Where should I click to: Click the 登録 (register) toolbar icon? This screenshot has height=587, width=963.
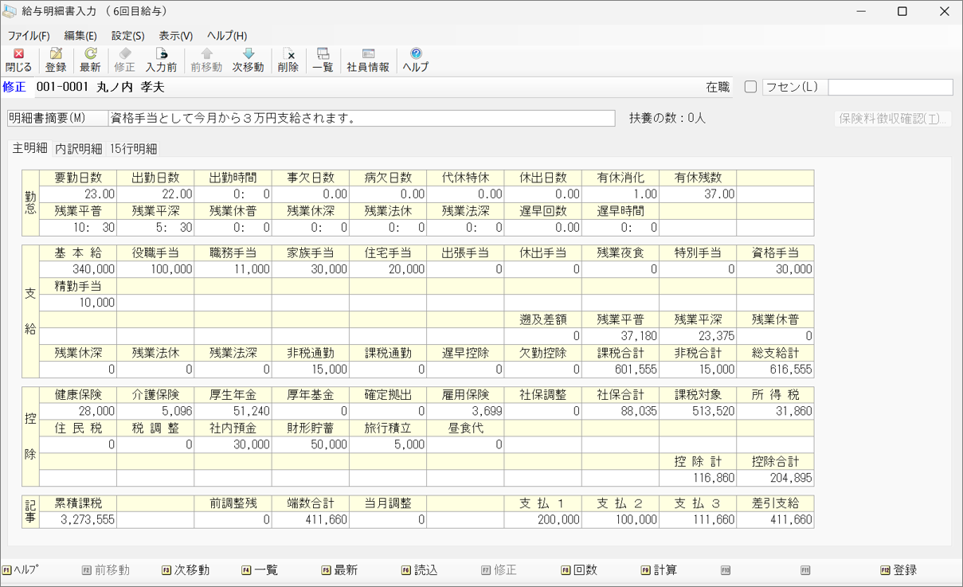click(x=55, y=60)
